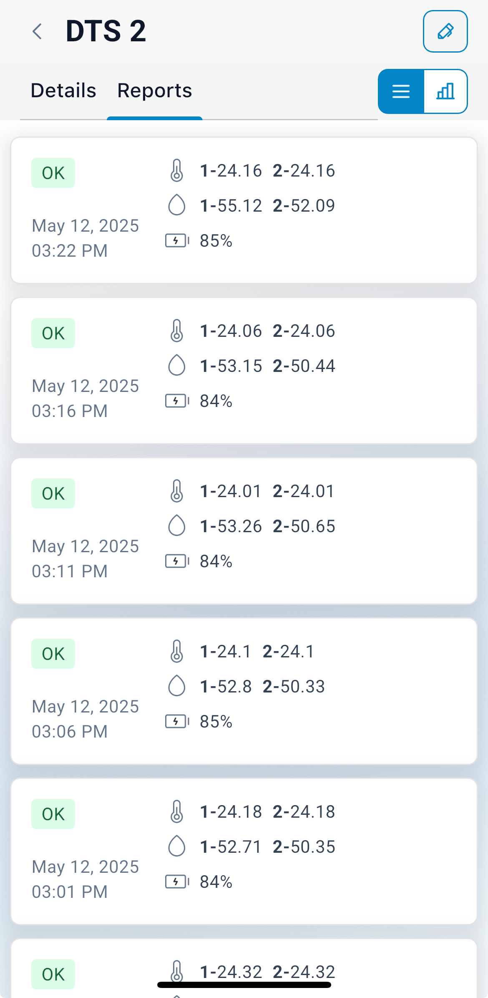Open the edit pencil button

pyautogui.click(x=445, y=31)
